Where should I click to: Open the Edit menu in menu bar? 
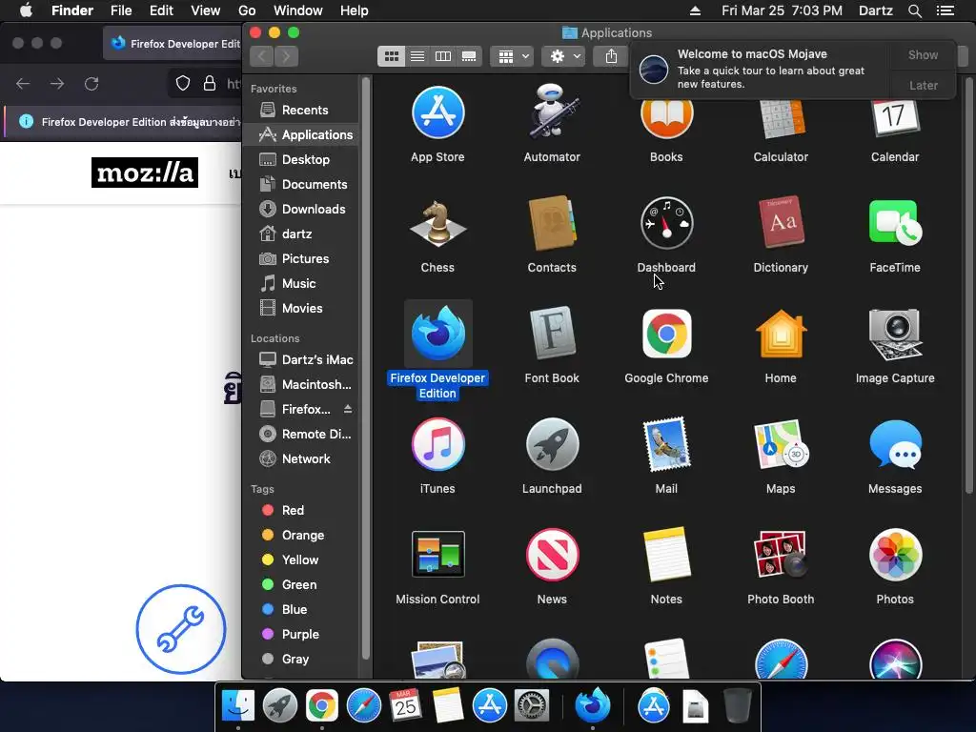click(161, 10)
